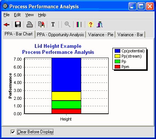Open help with yellow question mark icon
This screenshot has width=156, height=139.
coord(91,24)
